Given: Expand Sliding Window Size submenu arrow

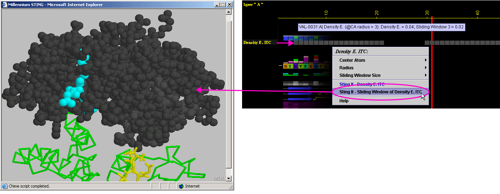Looking at the screenshot, I should point(425,75).
